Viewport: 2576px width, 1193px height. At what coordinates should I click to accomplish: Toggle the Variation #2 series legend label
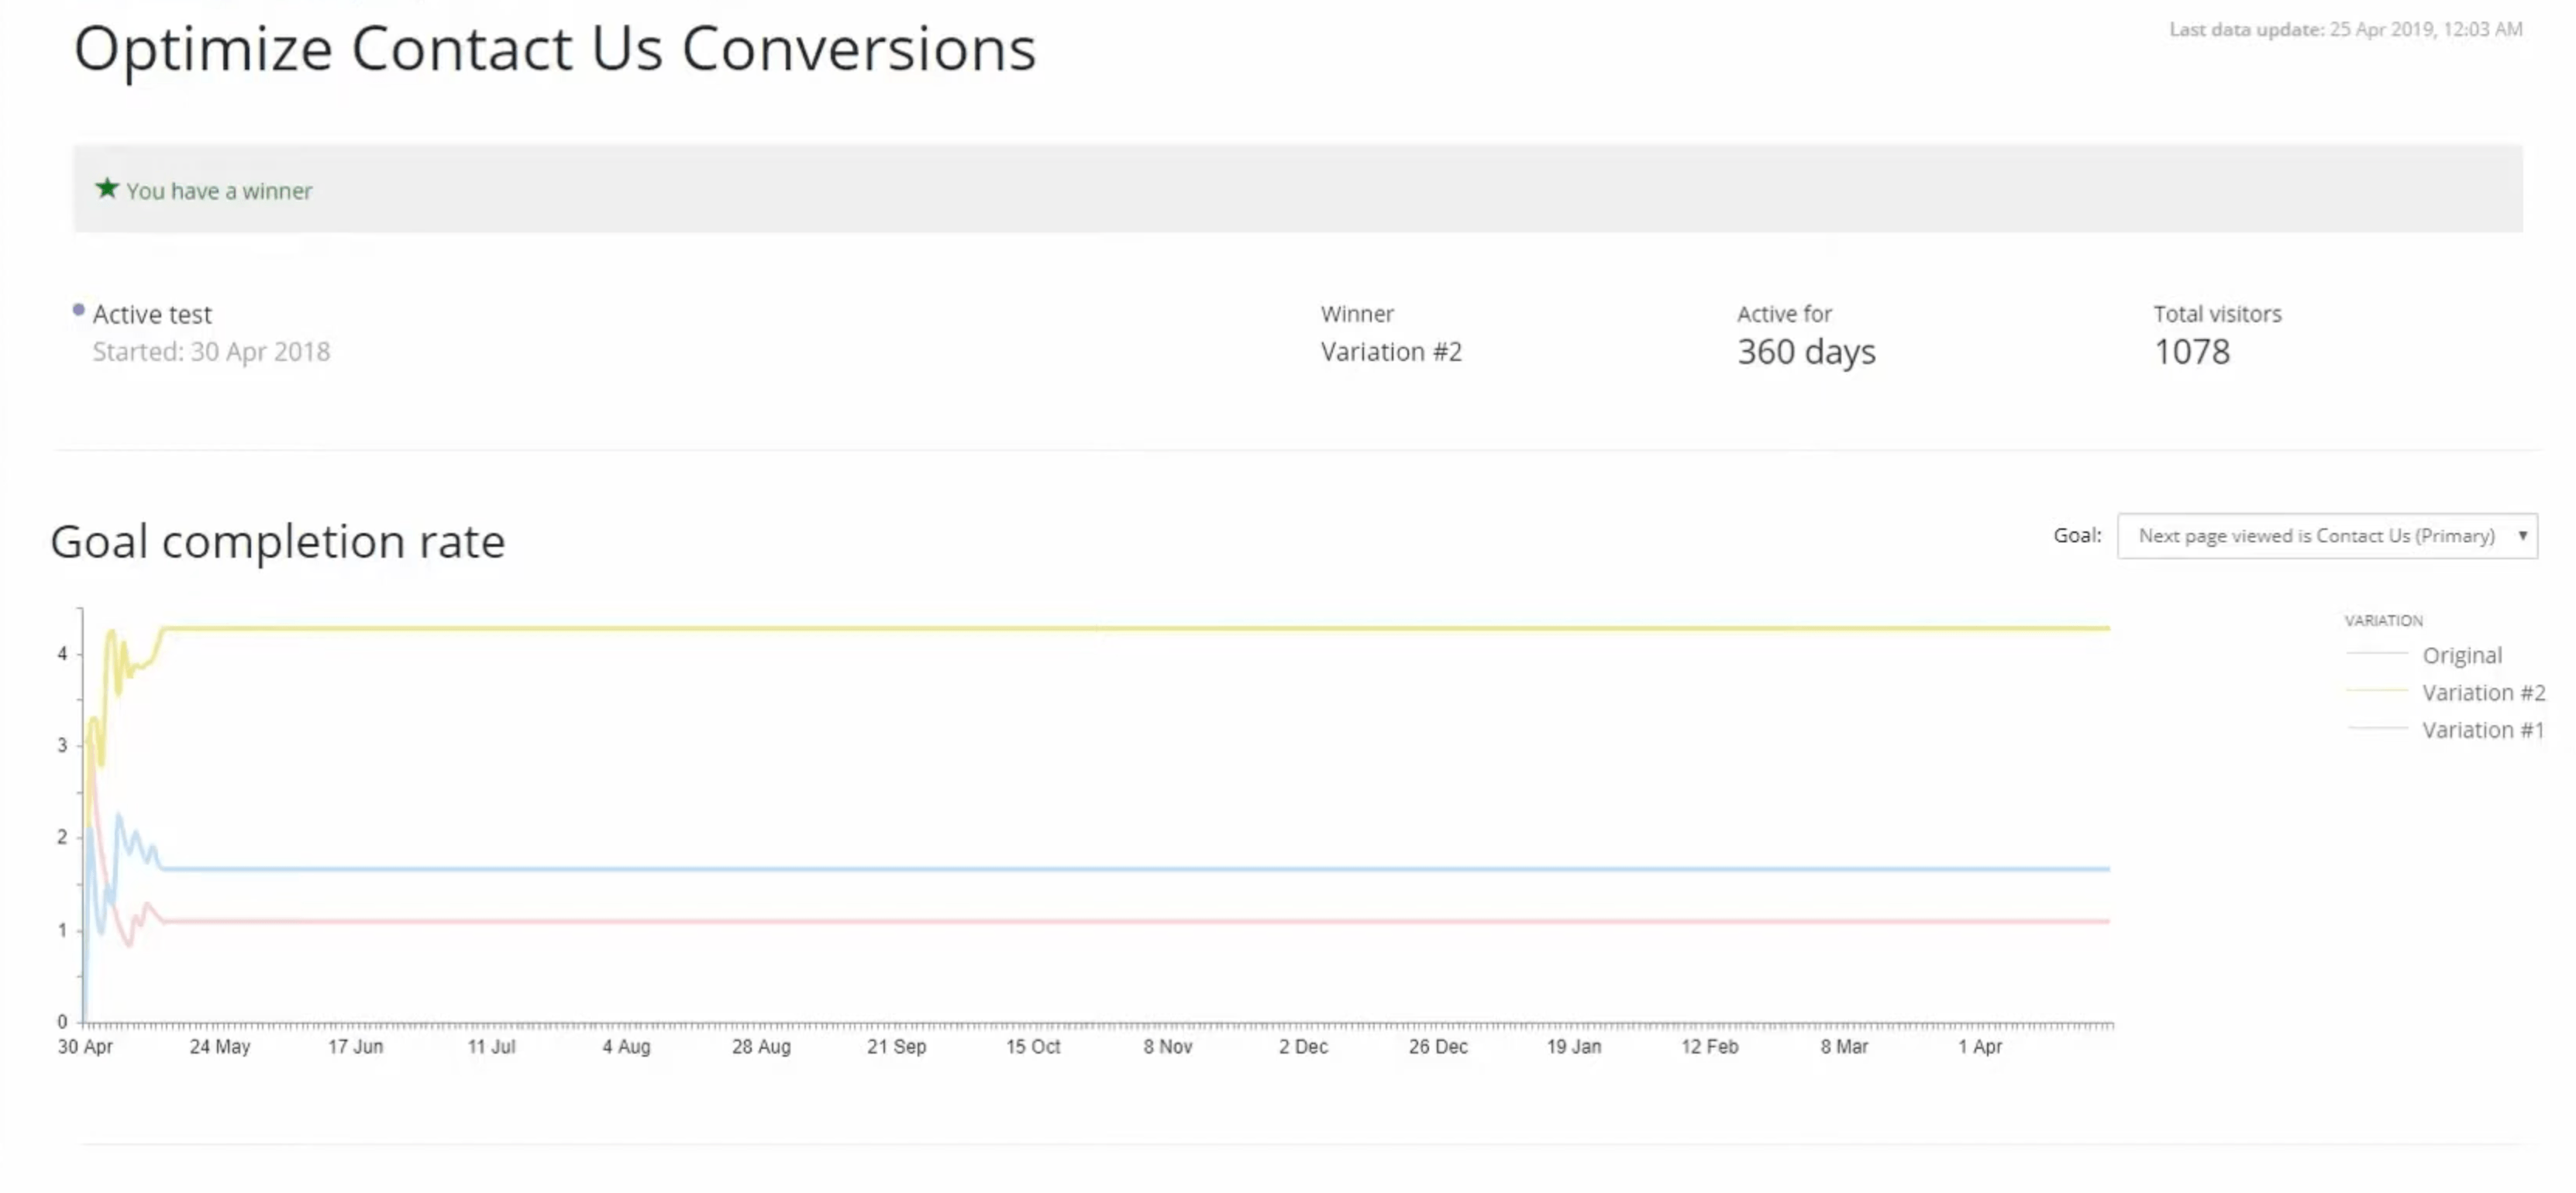coord(2483,693)
